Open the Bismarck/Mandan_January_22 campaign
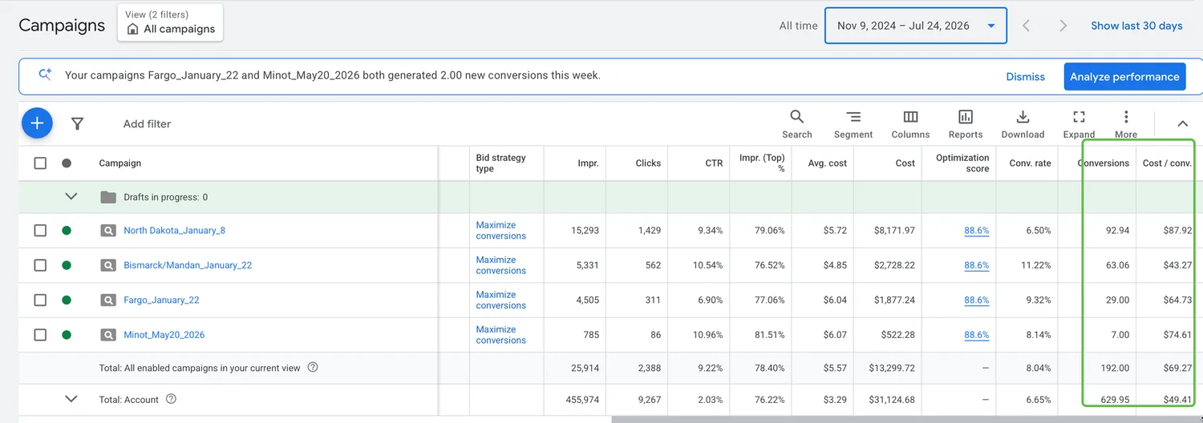Screen dimensions: 1203x423 coord(188,265)
